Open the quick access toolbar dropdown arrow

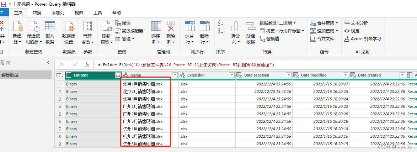(10, 5)
